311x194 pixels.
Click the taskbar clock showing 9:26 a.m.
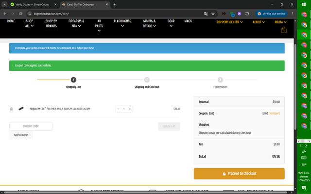coord(304,177)
